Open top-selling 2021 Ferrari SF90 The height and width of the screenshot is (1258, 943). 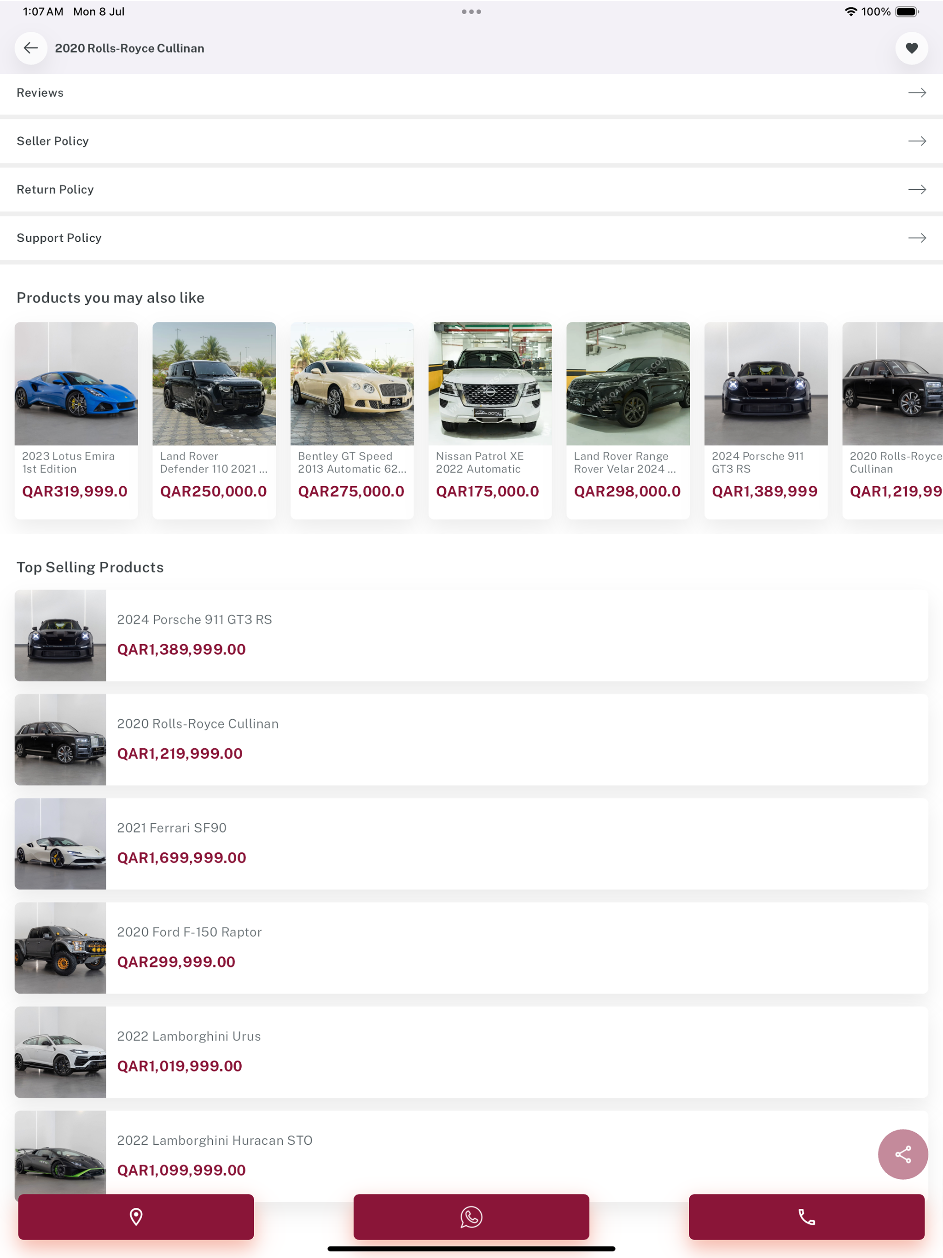pyautogui.click(x=471, y=844)
